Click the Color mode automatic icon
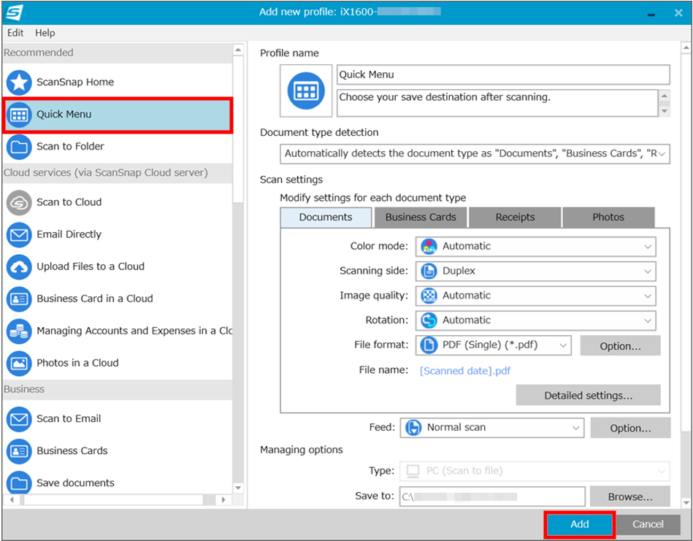The image size is (693, 541). [429, 246]
